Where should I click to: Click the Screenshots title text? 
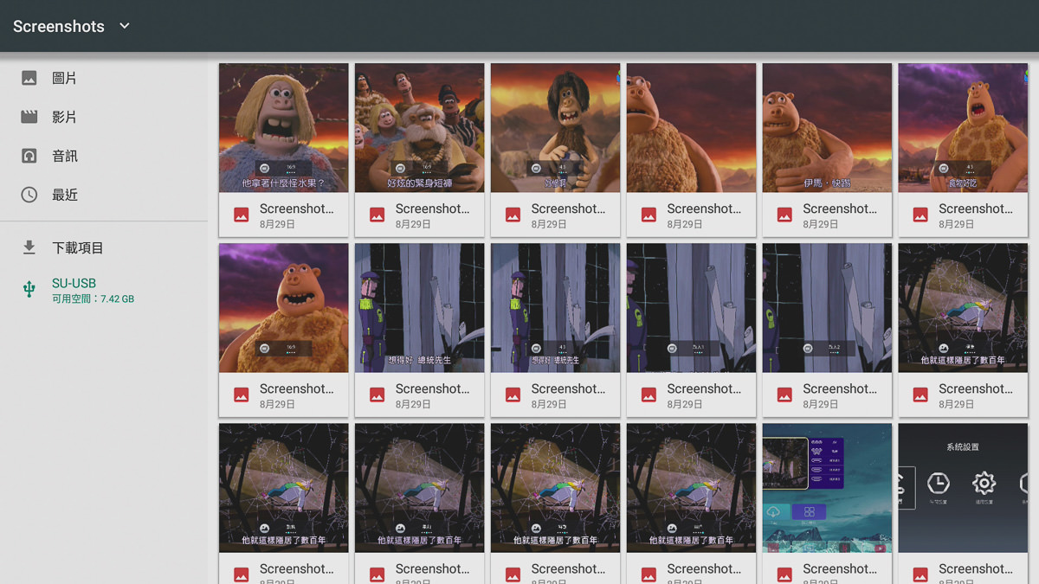58,26
